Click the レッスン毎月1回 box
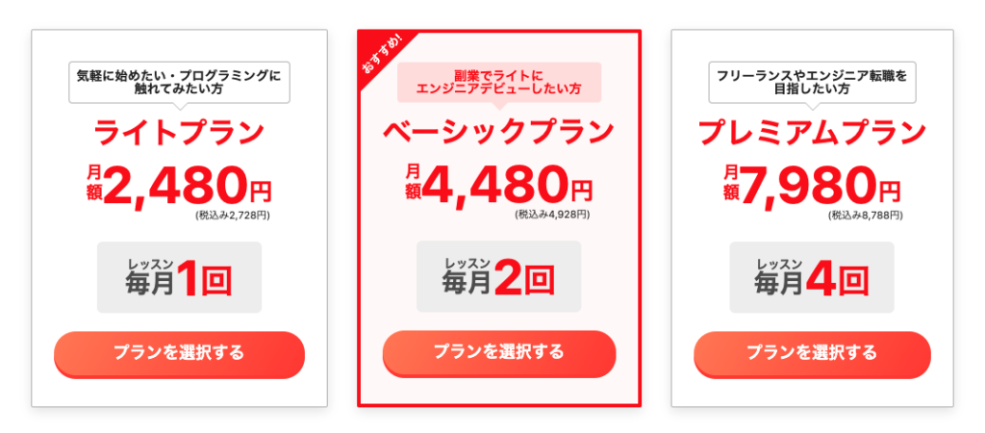This screenshot has width=985, height=433. [179, 277]
